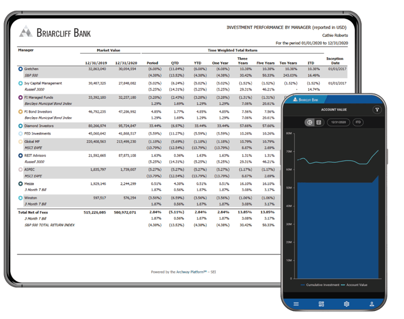The width and height of the screenshot is (404, 319).
Task: Click total market value 515,226,085
Action: [x=95, y=212]
